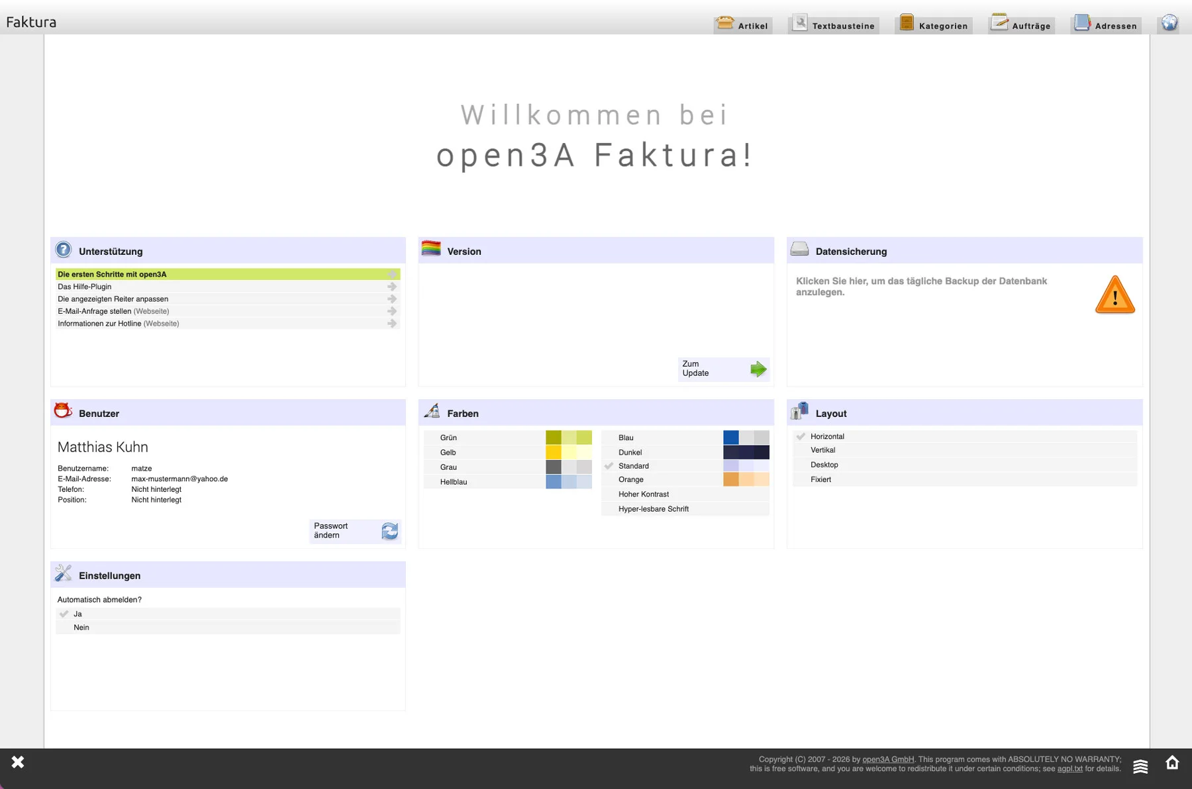Click the Datensicherung panel heading
This screenshot has height=789, width=1192.
click(851, 252)
